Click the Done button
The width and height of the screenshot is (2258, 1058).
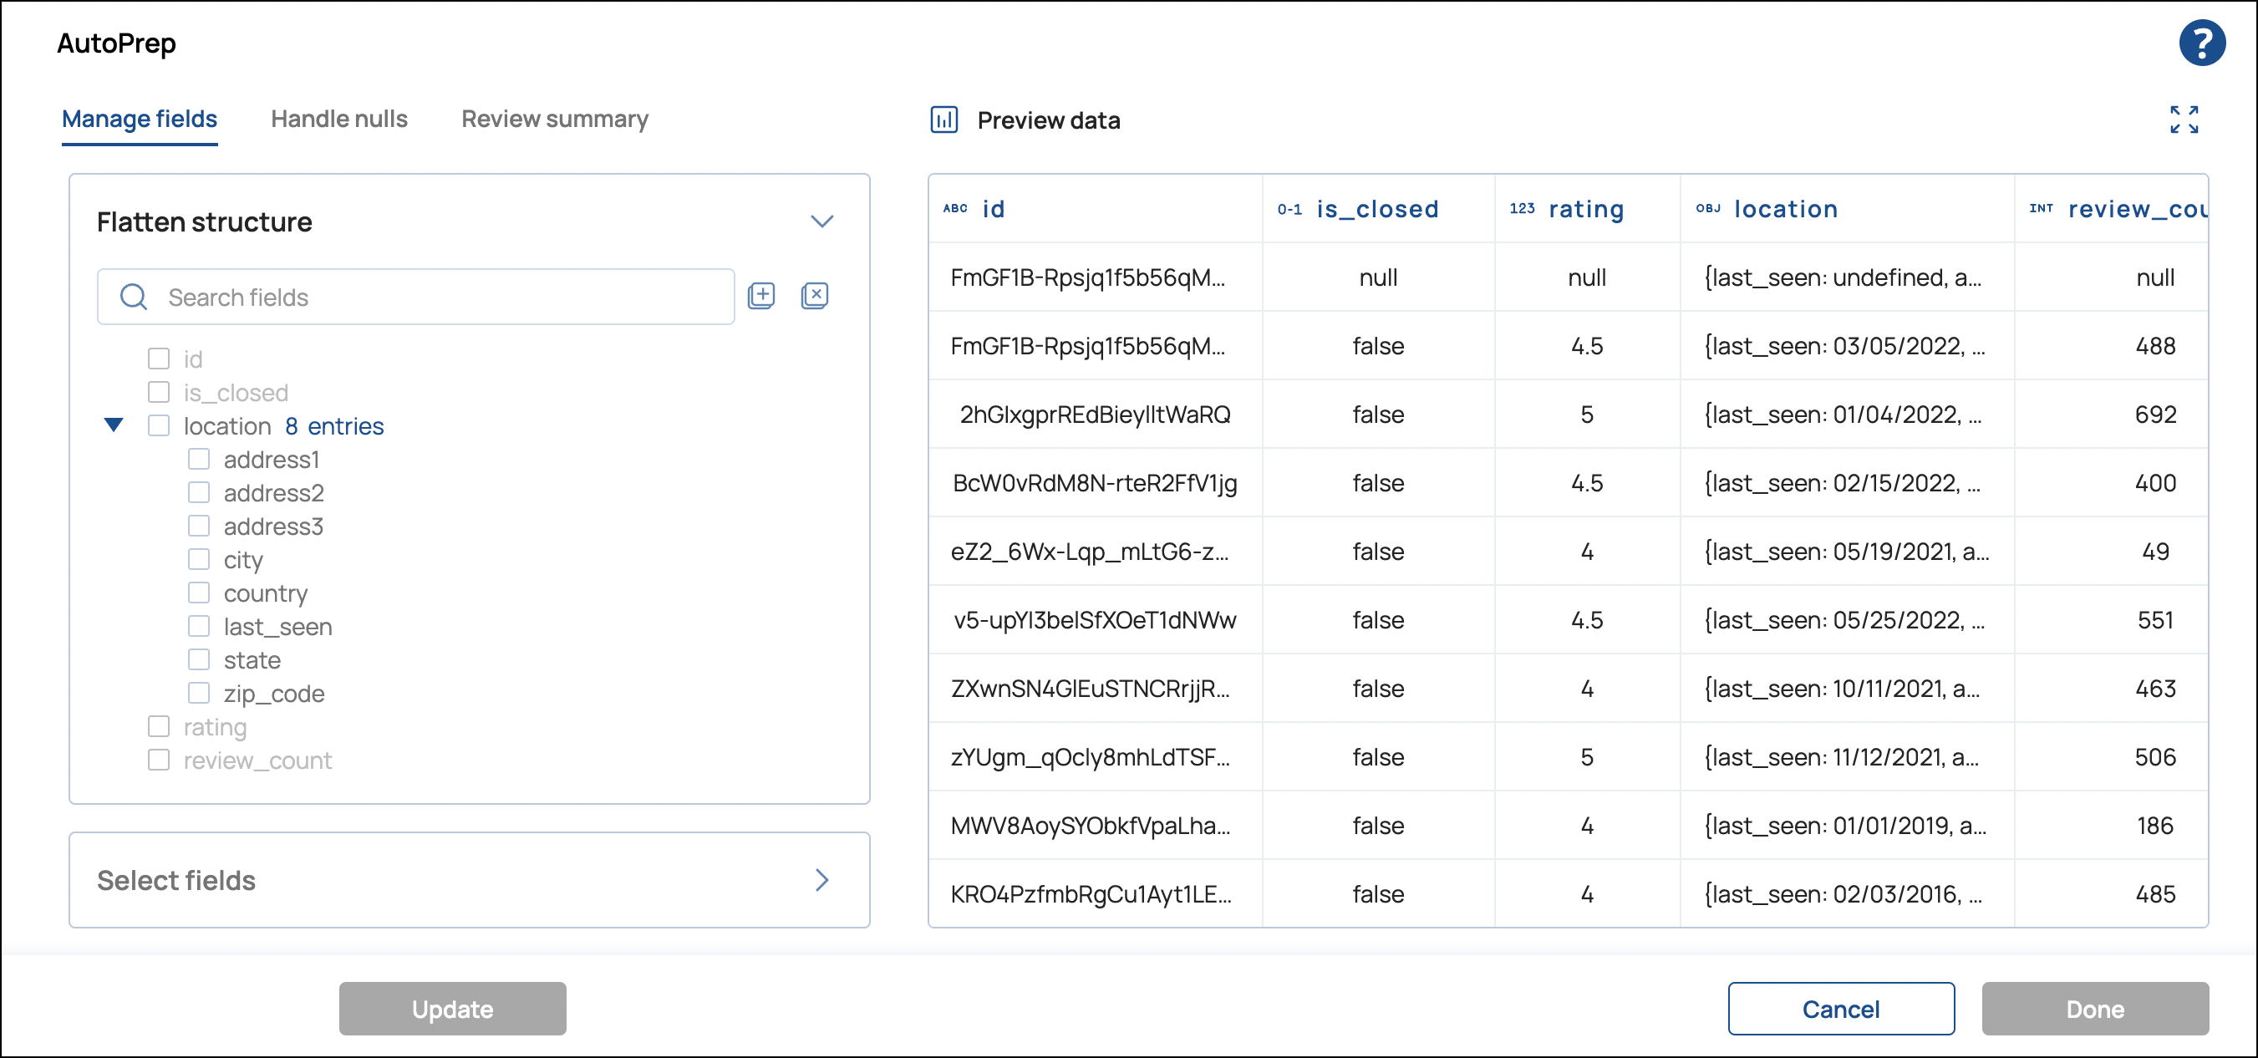(2094, 1008)
